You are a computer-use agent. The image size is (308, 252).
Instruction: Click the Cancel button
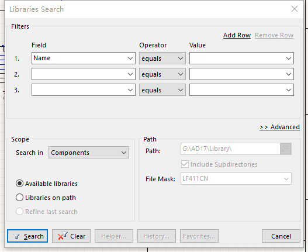[x=281, y=236]
